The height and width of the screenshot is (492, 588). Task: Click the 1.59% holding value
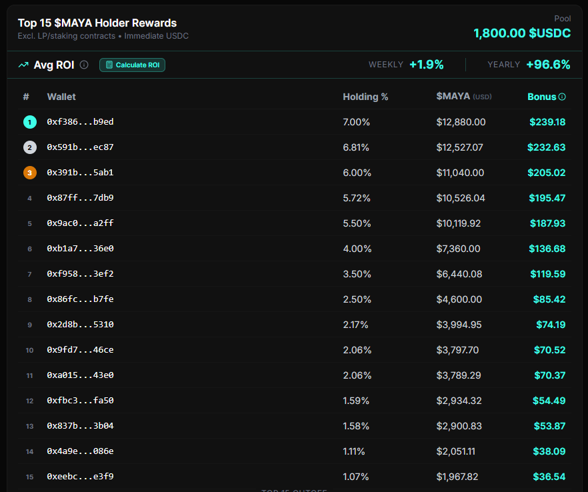click(356, 401)
